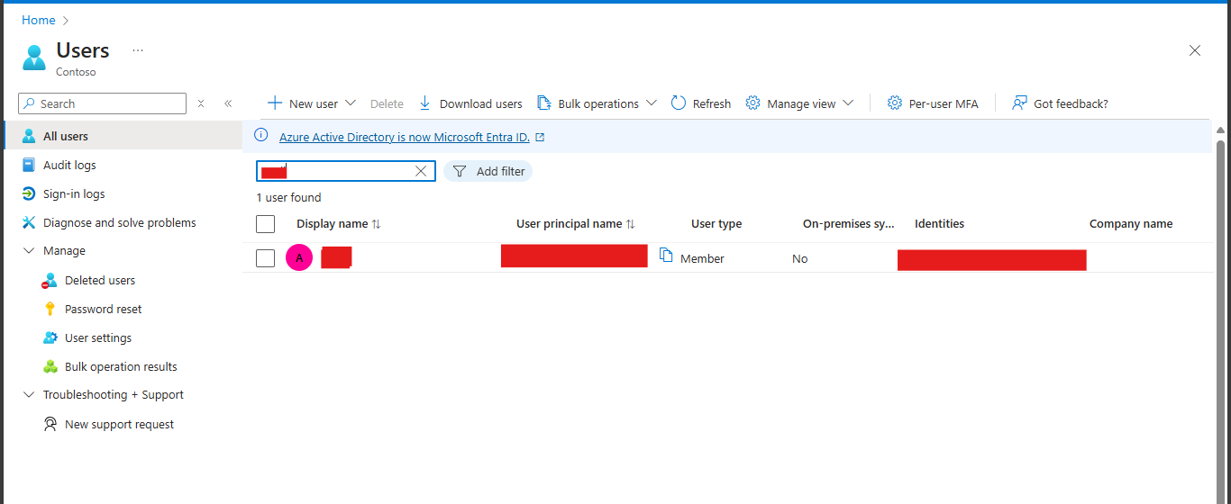Sort by User principal name arrows
This screenshot has height=504, width=1231.
[x=631, y=224]
